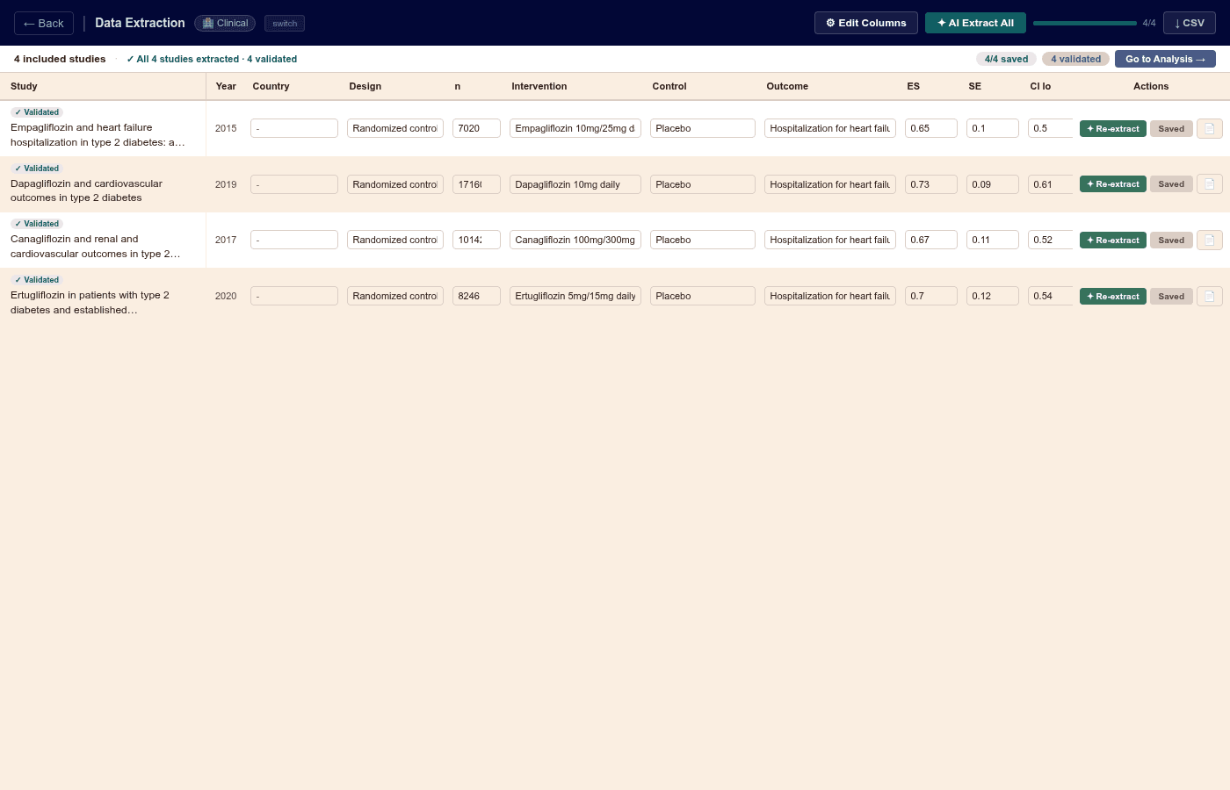Edit ES field showing 0.73
1230x790 pixels.
[931, 184]
